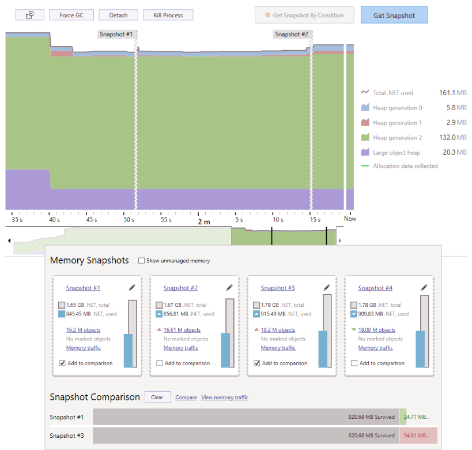Click the Survived bar in Snapshot #1 row
The height and width of the screenshot is (450, 472).
pyautogui.click(x=248, y=417)
